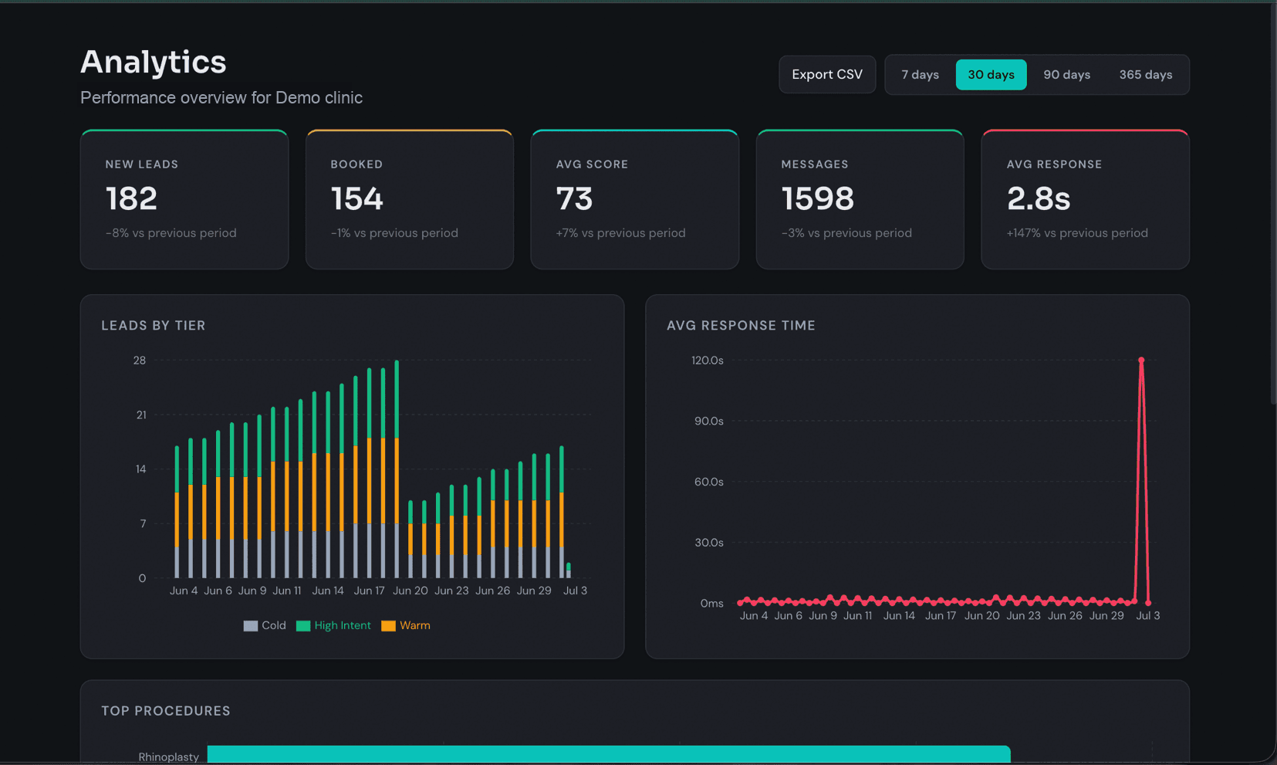Screen dimensions: 1277x765
Task: Click the page vertical scrollbar
Action: click(1273, 202)
